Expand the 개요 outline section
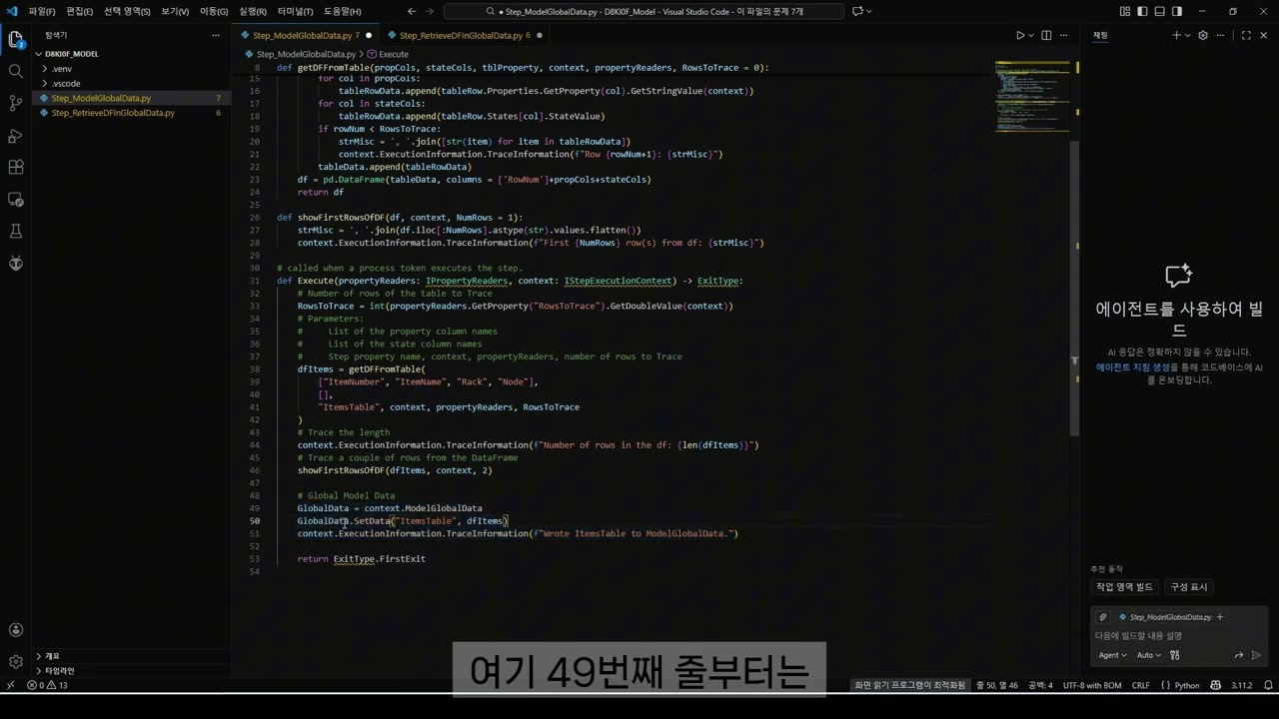This screenshot has width=1279, height=719. coord(52,656)
